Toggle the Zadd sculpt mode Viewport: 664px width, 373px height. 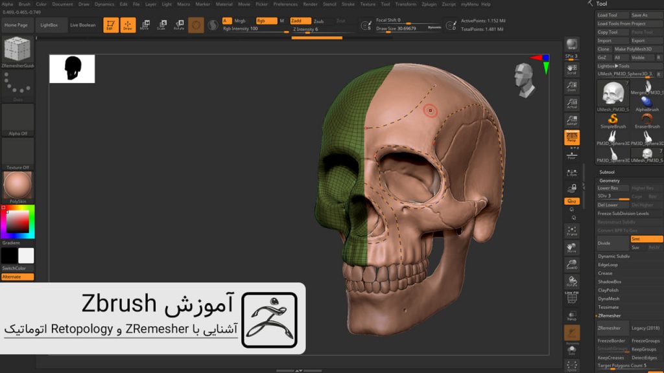pyautogui.click(x=300, y=21)
